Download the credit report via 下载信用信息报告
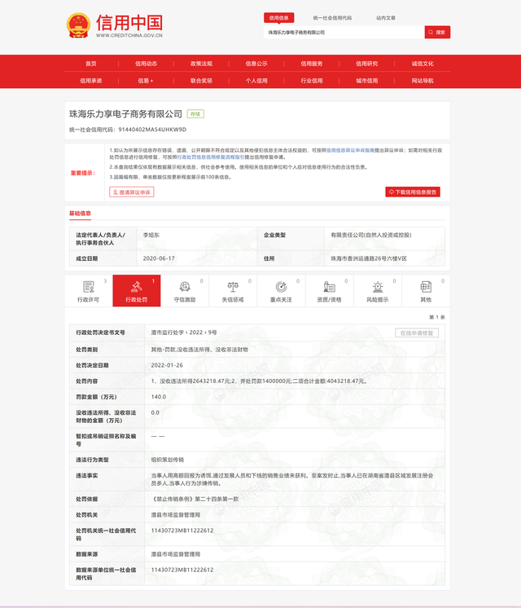The height and width of the screenshot is (608, 521). point(413,192)
